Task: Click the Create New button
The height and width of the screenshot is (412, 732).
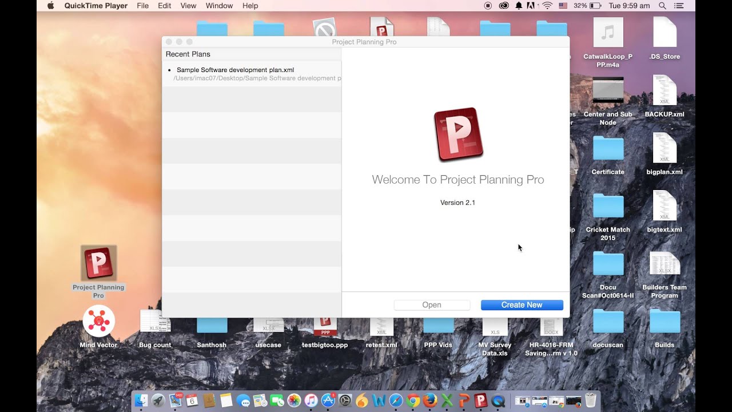Action: pos(522,305)
